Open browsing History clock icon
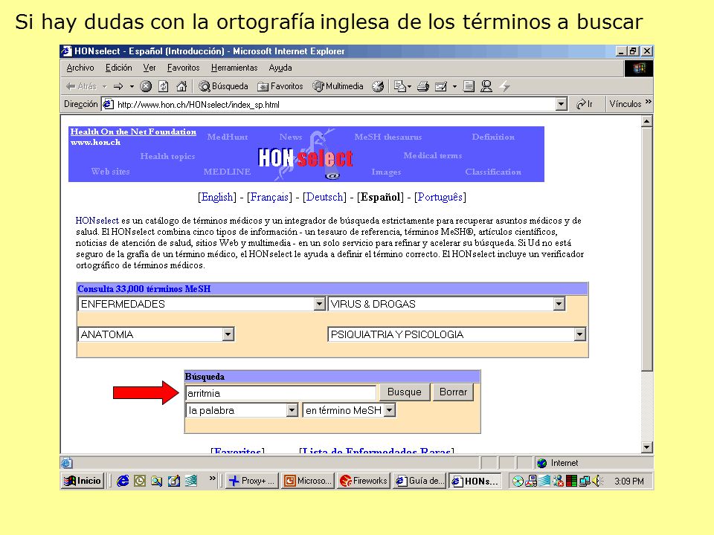 click(378, 86)
